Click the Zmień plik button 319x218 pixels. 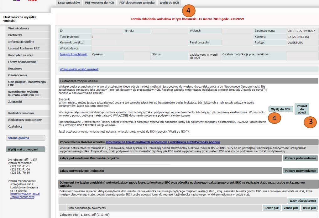(x=291, y=208)
